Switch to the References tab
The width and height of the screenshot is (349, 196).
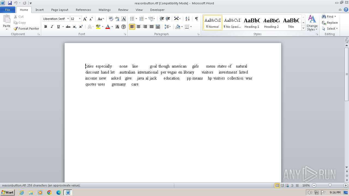pos(83,10)
